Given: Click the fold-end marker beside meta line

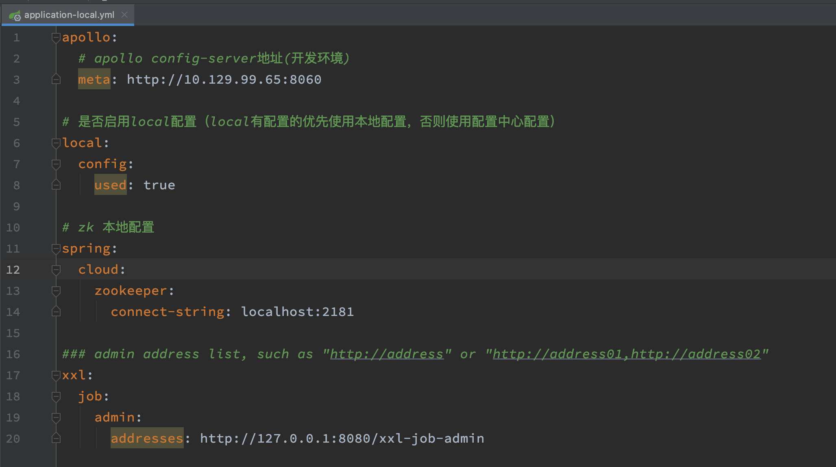Looking at the screenshot, I should [x=56, y=80].
